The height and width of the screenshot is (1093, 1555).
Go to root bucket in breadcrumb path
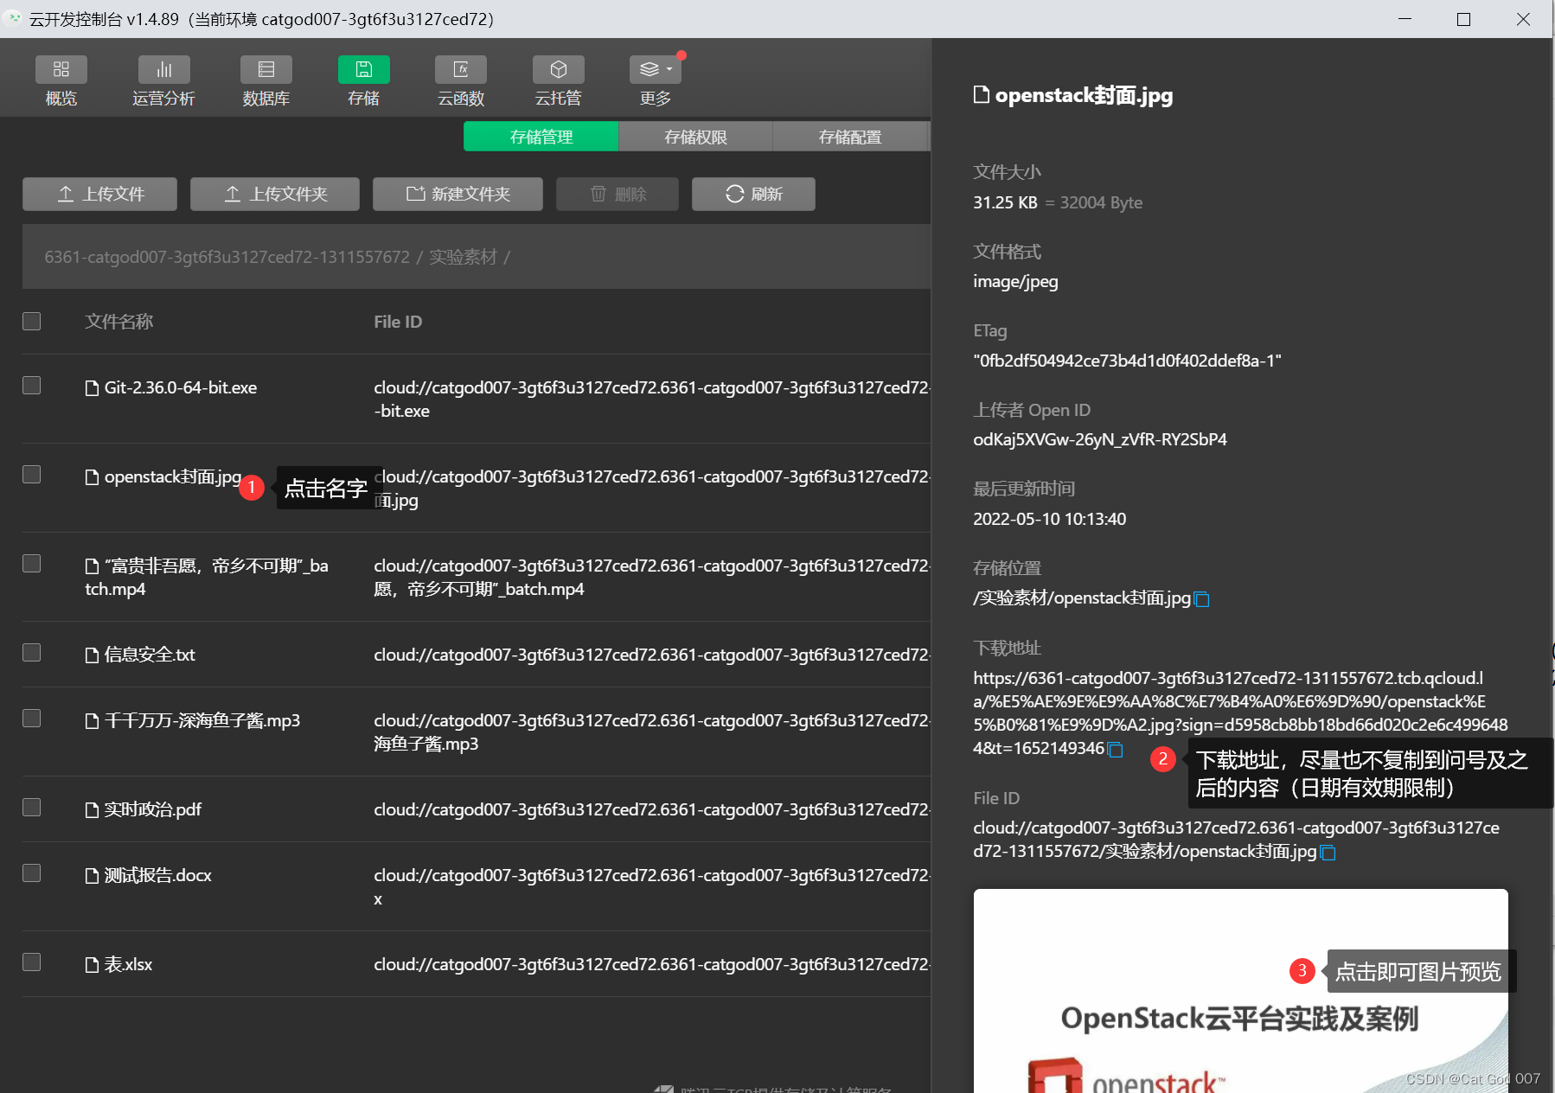(x=227, y=257)
